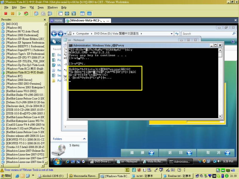Open language bar help question mark
239x179 pixels.
click(179, 170)
